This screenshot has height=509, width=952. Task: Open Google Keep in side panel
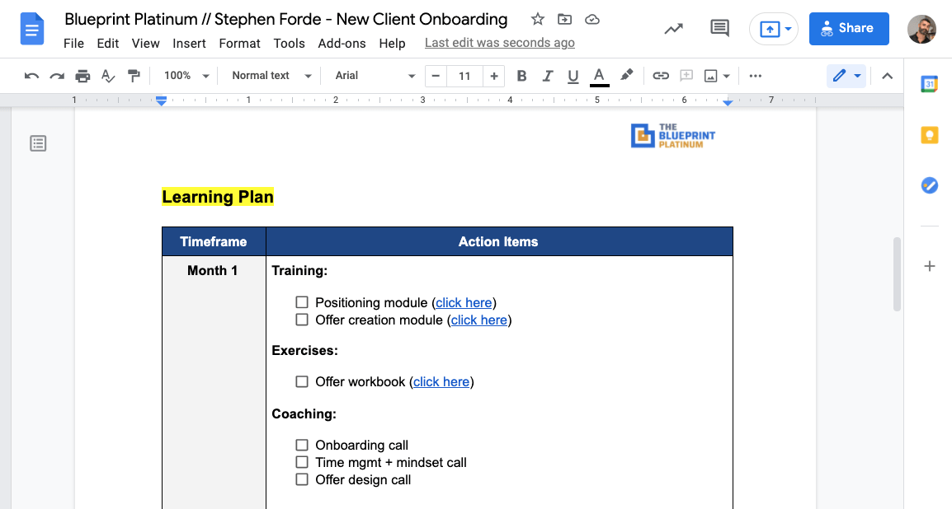(x=929, y=135)
